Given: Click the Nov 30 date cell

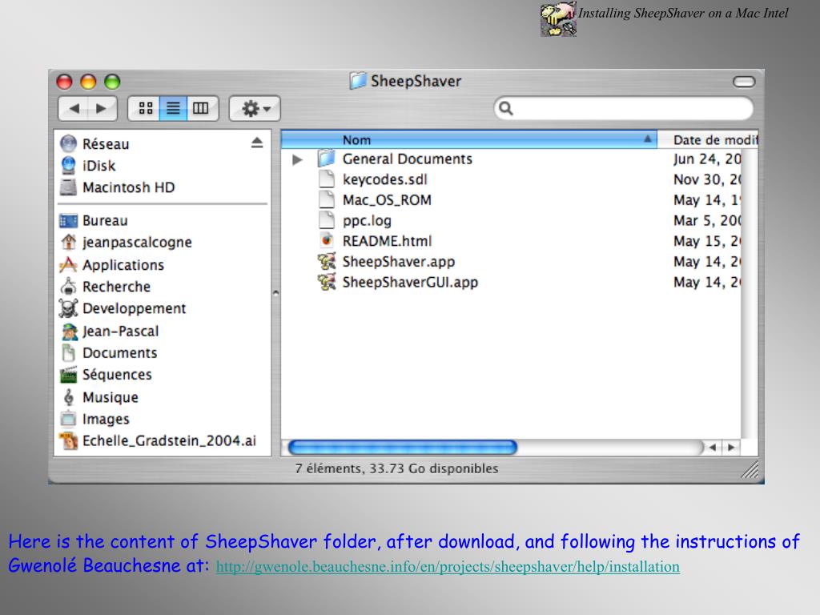Looking at the screenshot, I should [x=707, y=179].
